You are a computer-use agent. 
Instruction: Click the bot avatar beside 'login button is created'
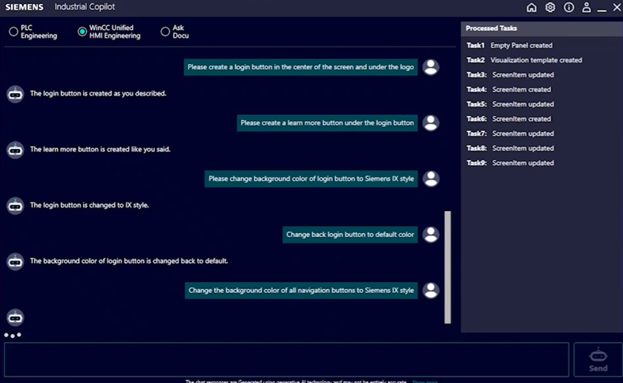click(15, 93)
